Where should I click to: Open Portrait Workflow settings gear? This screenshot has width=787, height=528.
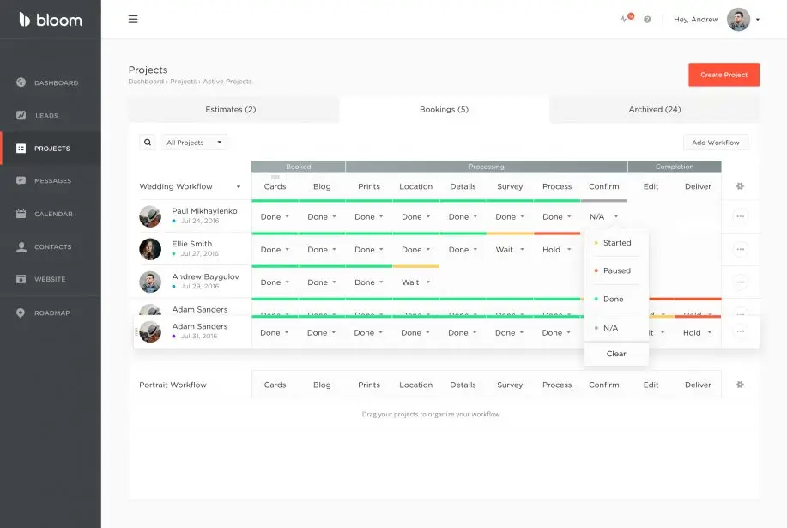740,385
